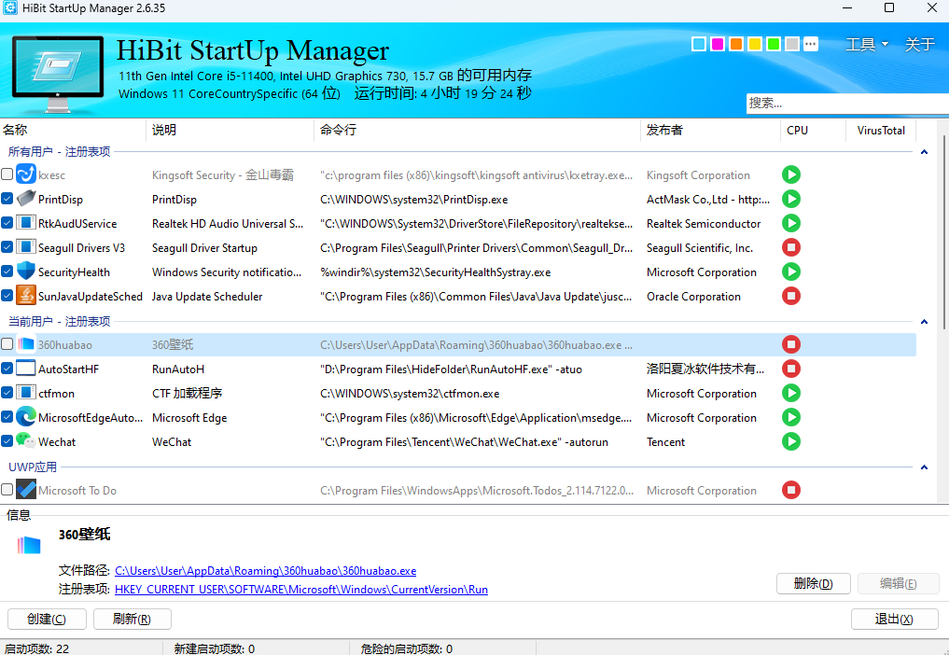The width and height of the screenshot is (949, 655).
Task: Uncheck the ctfmon startup checkbox
Action: coord(7,393)
